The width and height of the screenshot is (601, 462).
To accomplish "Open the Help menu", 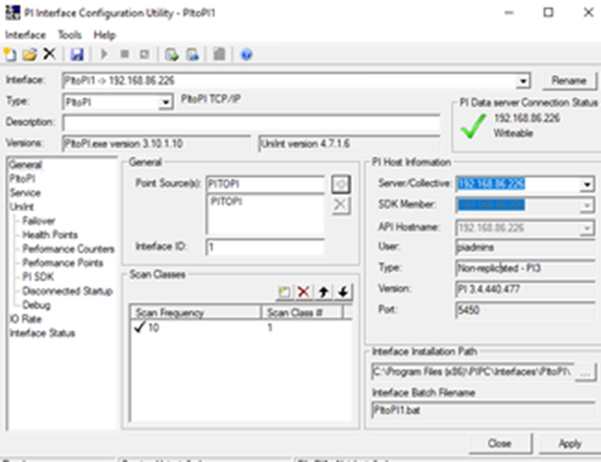I will [104, 34].
